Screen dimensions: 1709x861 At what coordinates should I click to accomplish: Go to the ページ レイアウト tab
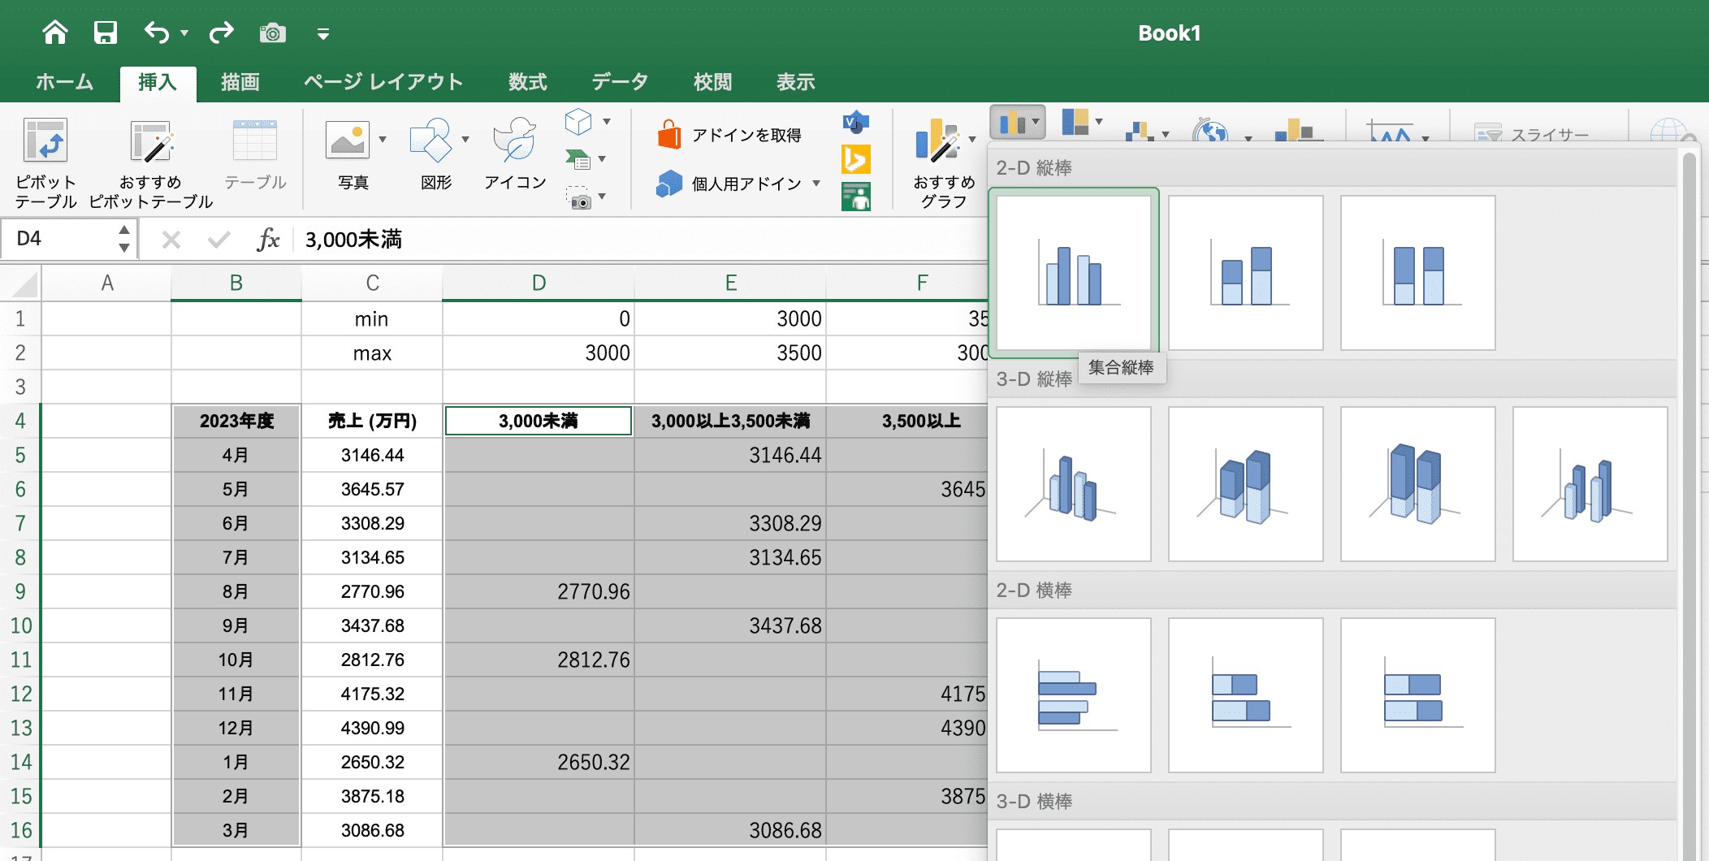(x=383, y=82)
